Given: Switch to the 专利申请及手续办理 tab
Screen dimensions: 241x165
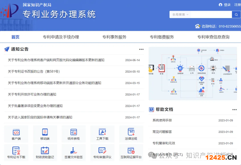Looking at the screenshot, I should [61, 37].
